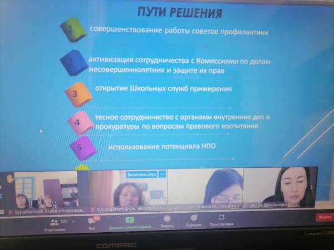Click the blue cube numbered 2
The height and width of the screenshot is (250, 334).
[x=74, y=63]
